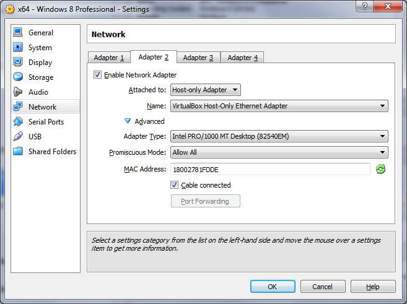This screenshot has width=407, height=304.
Task: Click the Shared Folders folder icon
Action: 17,151
